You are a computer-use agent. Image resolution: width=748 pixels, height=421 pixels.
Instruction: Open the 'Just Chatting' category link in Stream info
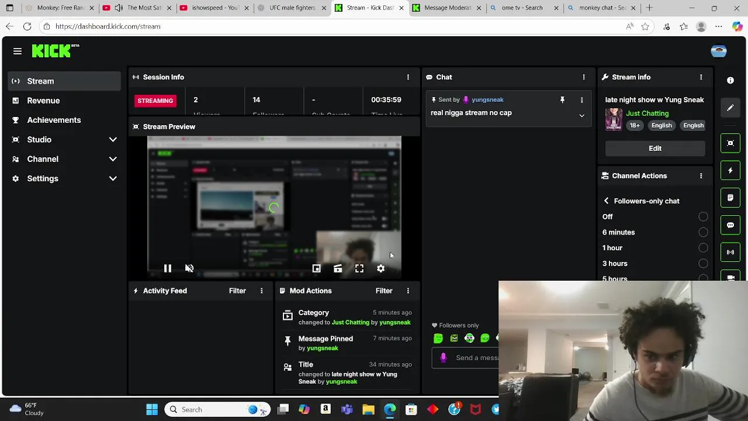[647, 113]
